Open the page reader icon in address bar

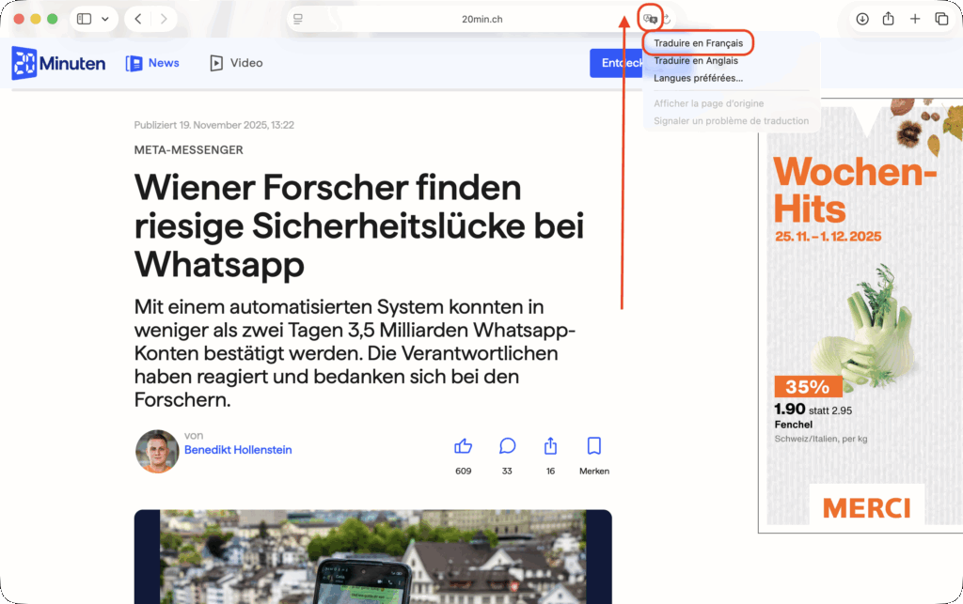coord(298,19)
